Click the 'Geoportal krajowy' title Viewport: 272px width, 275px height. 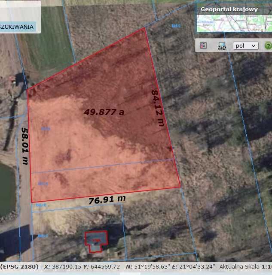point(229,9)
